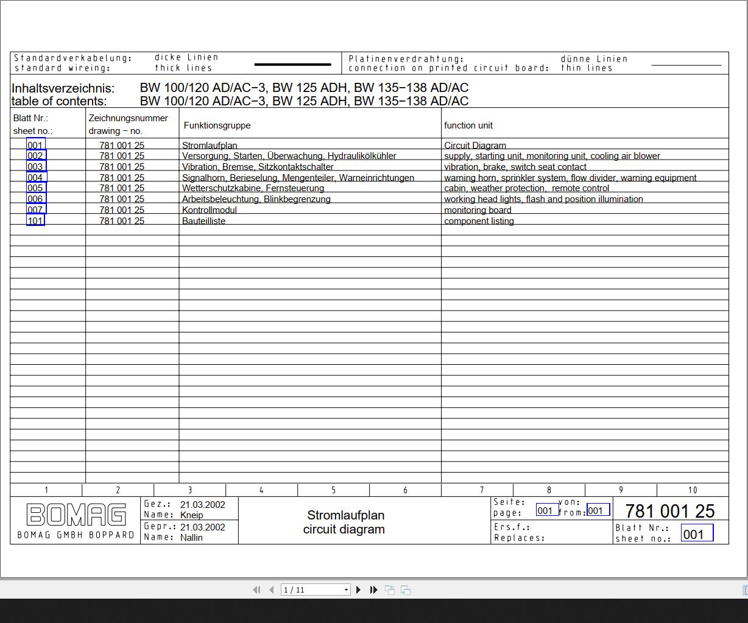Click the from 001 link in title block
The height and width of the screenshot is (623, 748).
click(598, 510)
